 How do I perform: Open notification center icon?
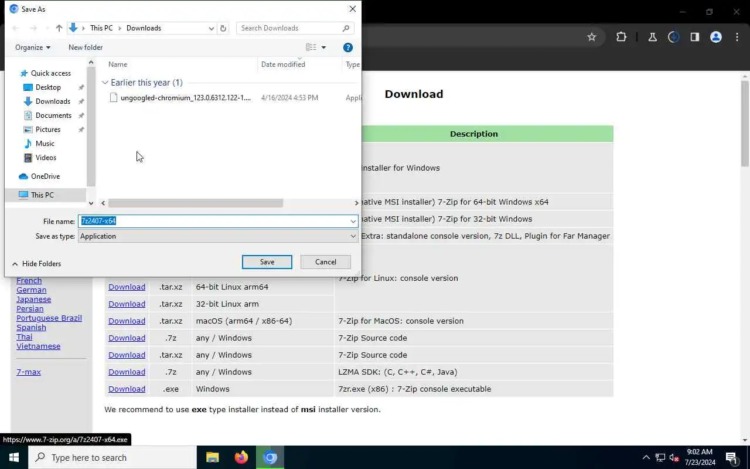point(731,457)
